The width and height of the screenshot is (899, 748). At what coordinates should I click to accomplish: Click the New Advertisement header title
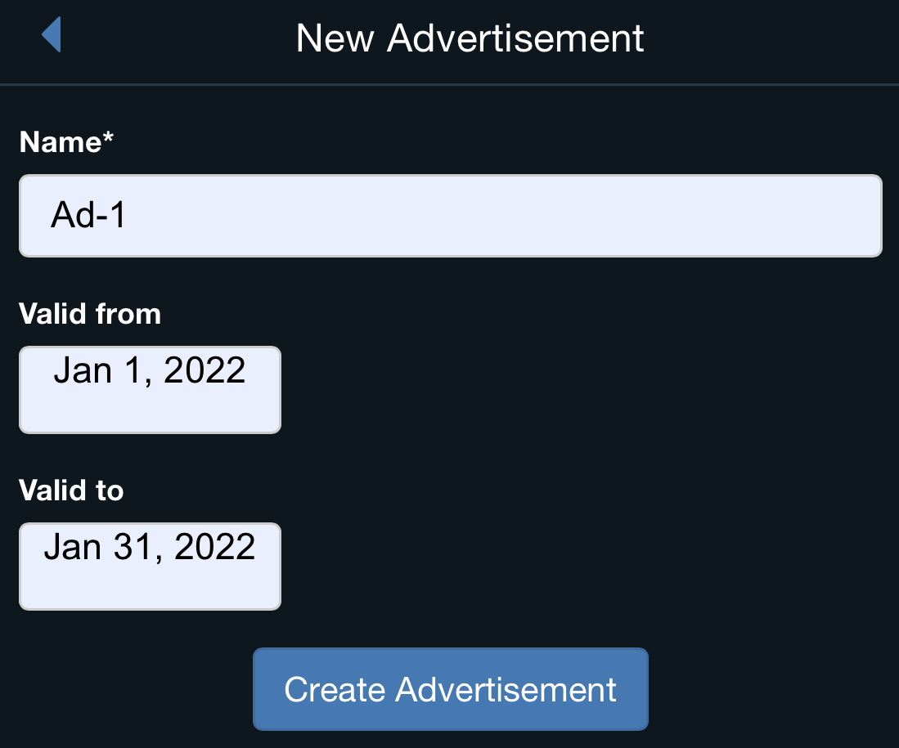pos(470,38)
